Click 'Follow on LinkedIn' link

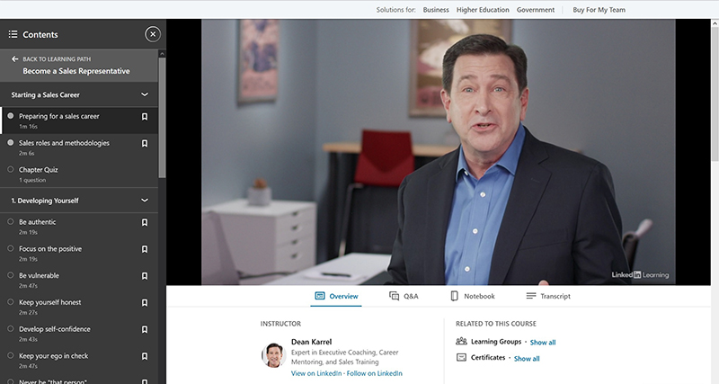pyautogui.click(x=374, y=373)
